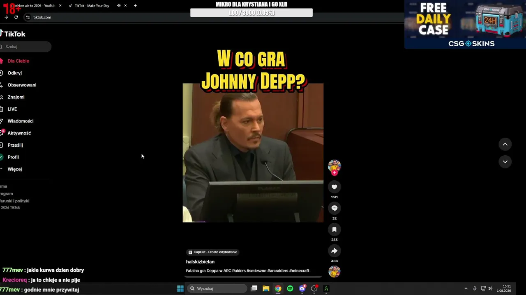Open the CapCut - Proste edytowanie link
526x295 pixels.
click(x=213, y=252)
